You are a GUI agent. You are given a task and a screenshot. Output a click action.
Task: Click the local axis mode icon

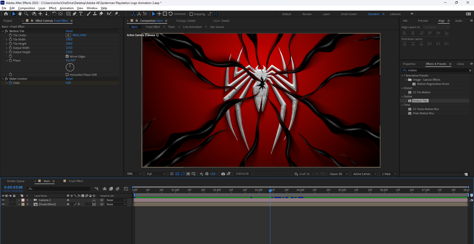133,14
